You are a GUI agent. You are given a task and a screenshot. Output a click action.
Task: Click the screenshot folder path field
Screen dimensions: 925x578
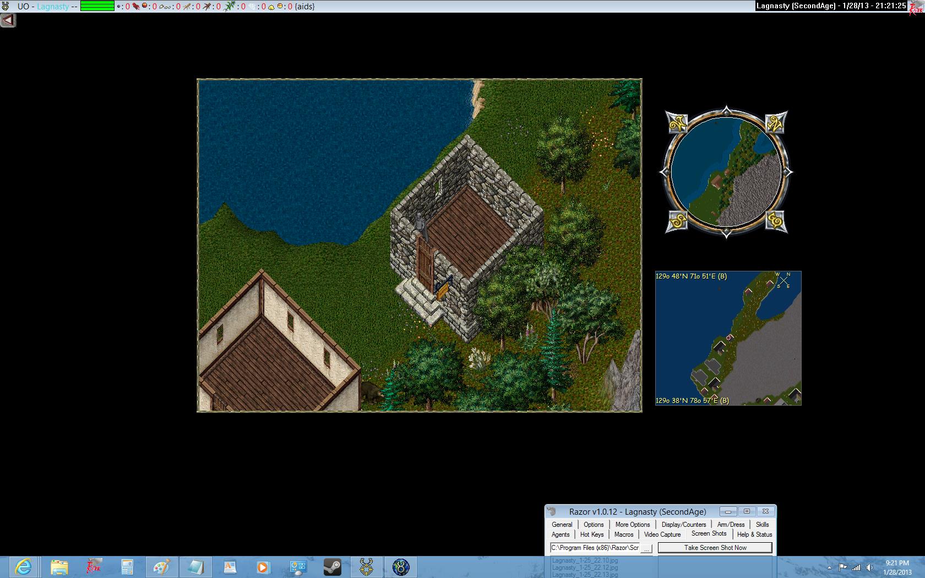tap(595, 548)
